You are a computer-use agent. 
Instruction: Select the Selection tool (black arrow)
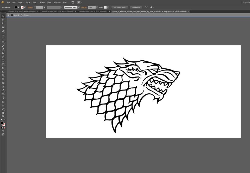(x=3, y=16)
